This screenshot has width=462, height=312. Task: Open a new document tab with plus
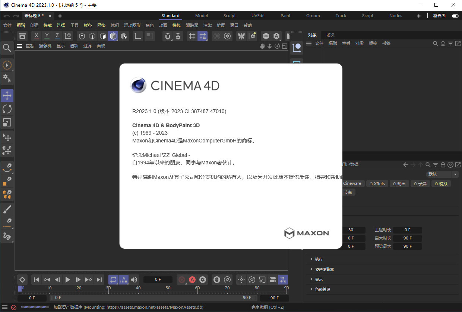(60, 16)
